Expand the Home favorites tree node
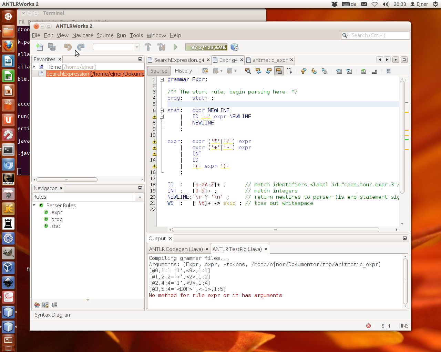The height and width of the screenshot is (352, 441). [34, 67]
